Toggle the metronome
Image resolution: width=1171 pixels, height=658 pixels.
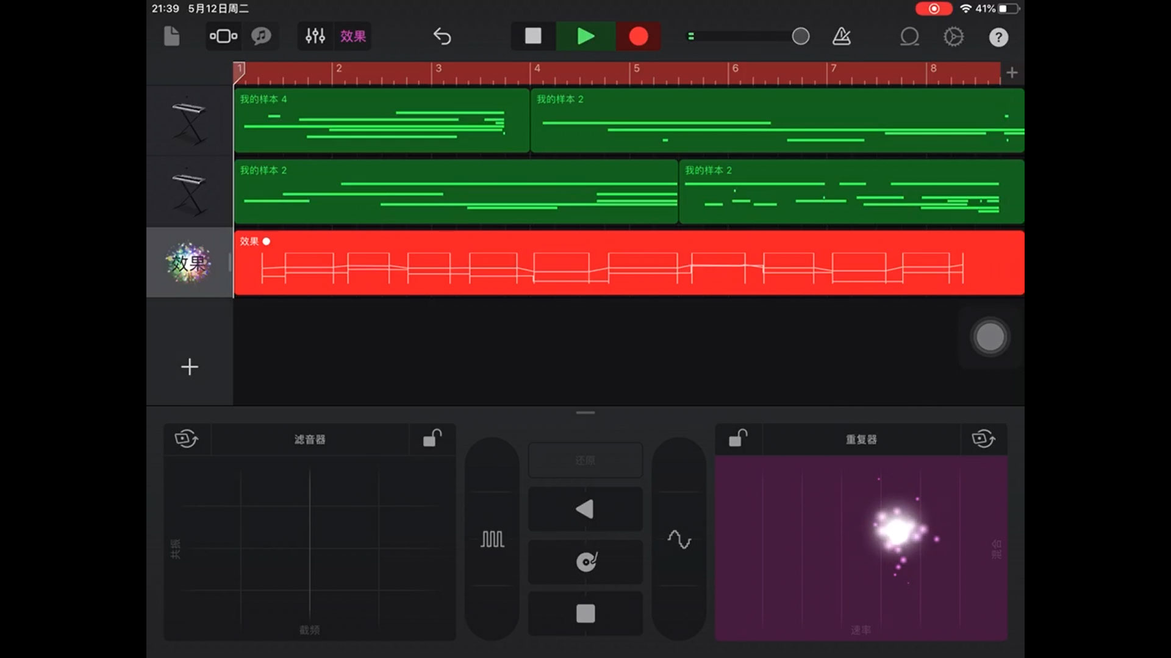pyautogui.click(x=842, y=37)
